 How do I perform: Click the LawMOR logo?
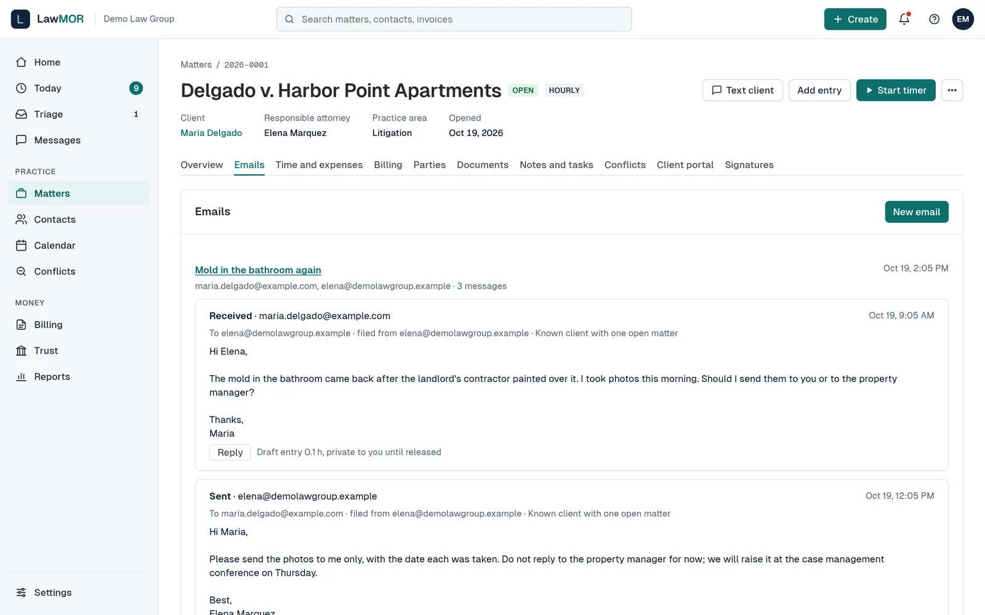pyautogui.click(x=47, y=19)
